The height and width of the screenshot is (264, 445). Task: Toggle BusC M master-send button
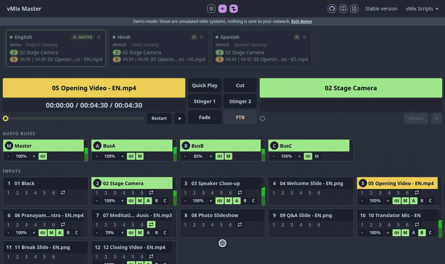[x=317, y=156]
